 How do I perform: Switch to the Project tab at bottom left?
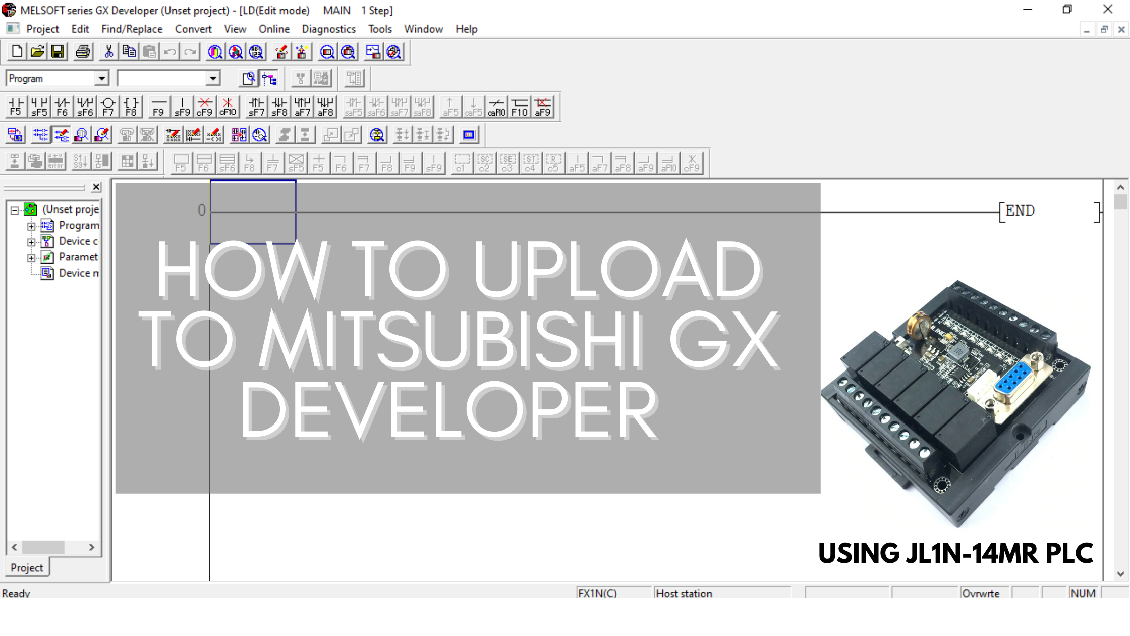point(27,567)
